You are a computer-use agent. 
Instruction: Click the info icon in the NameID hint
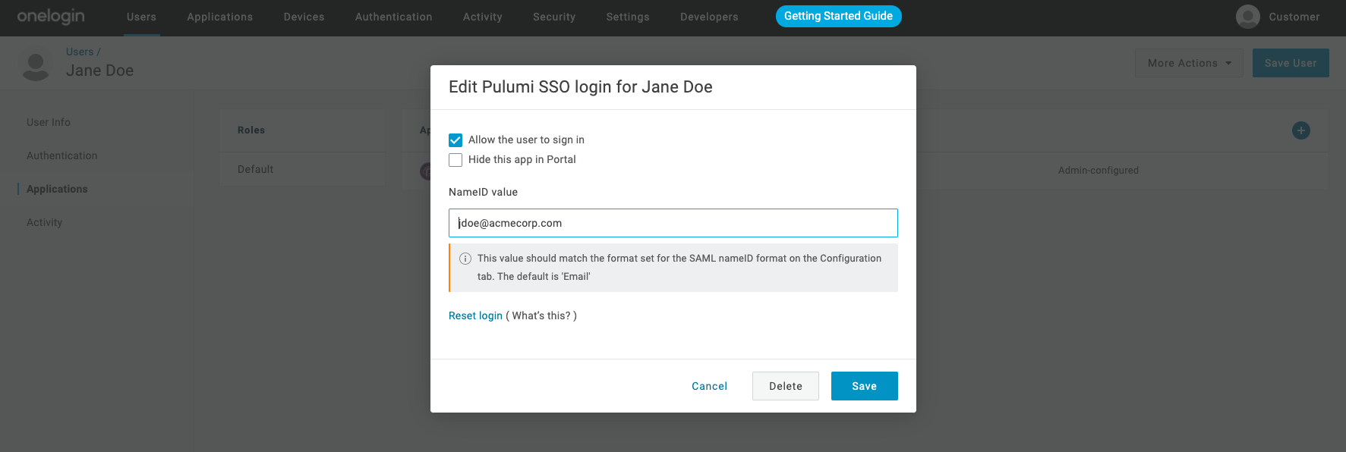point(465,259)
